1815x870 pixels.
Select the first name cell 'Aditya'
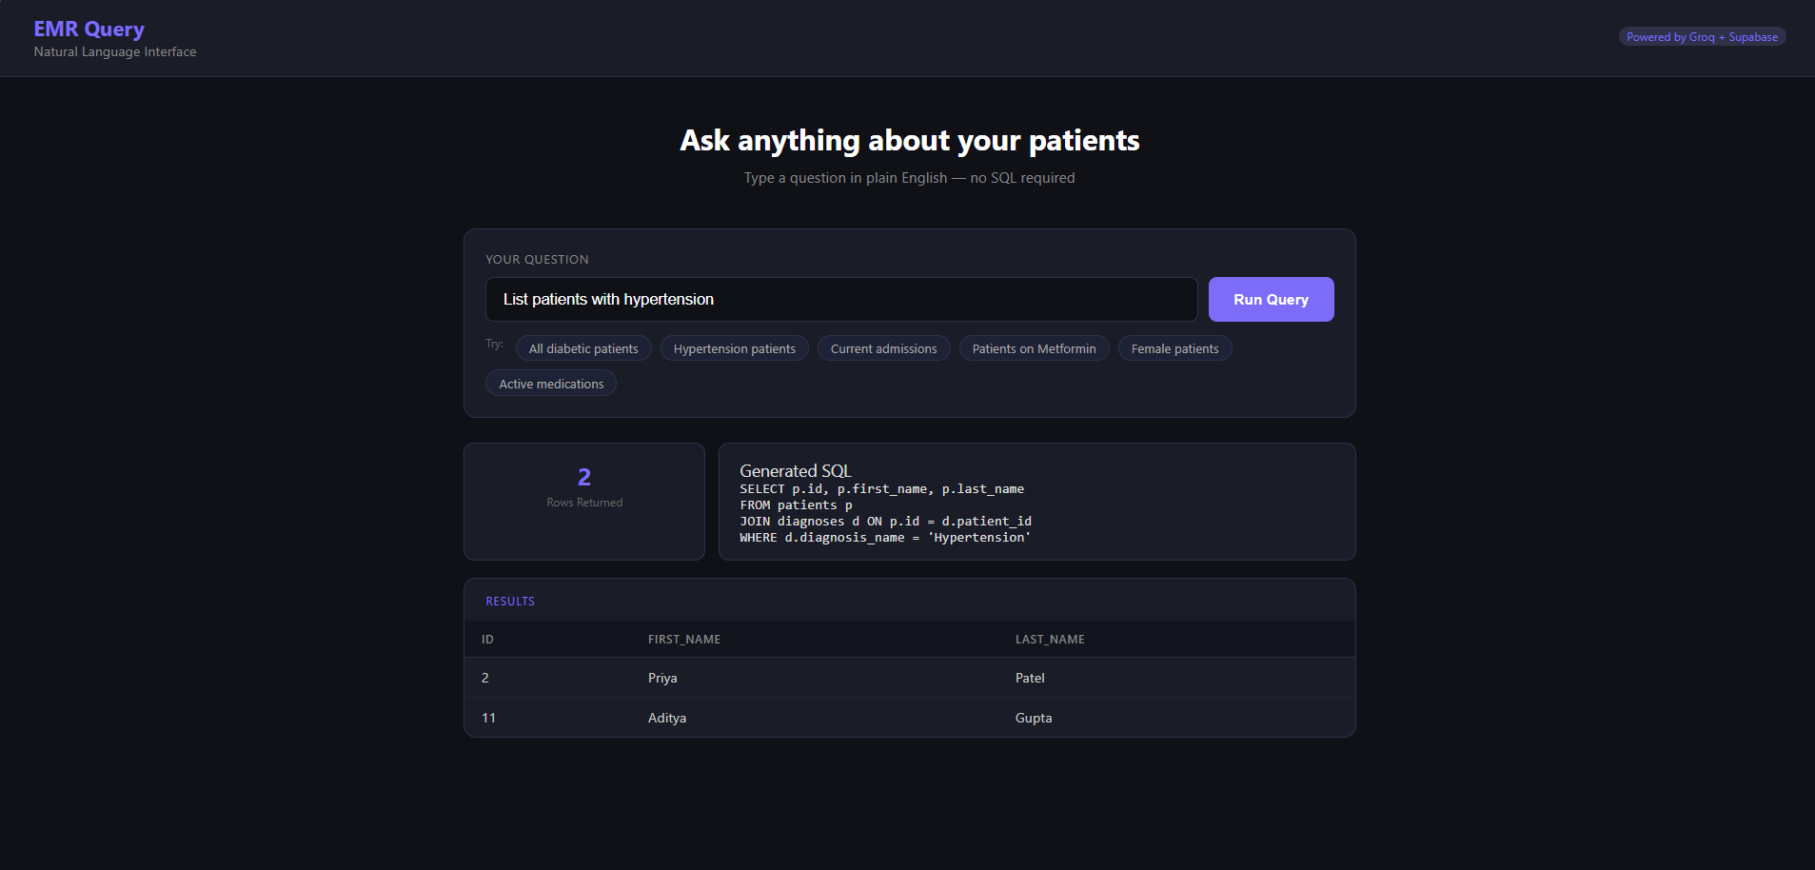coord(667,718)
